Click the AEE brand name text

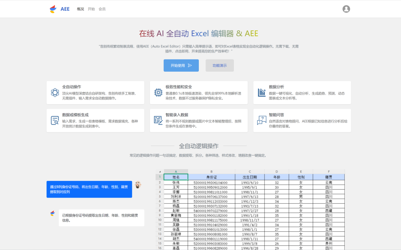65,9
